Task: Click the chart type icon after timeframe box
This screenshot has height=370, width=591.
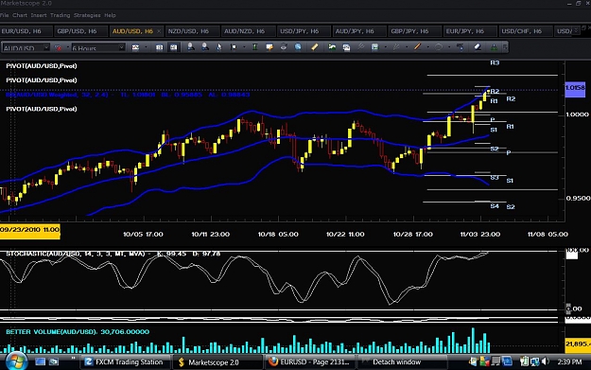Action: tap(135, 47)
